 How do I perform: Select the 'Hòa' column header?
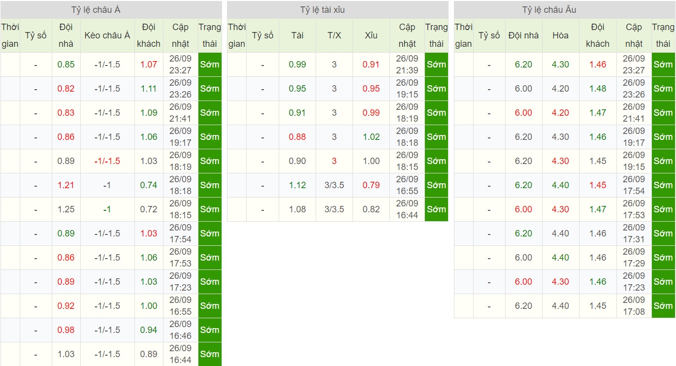coord(560,35)
